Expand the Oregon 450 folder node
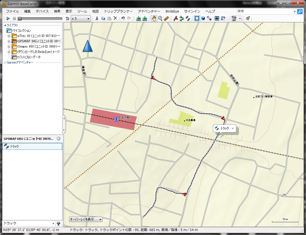 coord(9,47)
